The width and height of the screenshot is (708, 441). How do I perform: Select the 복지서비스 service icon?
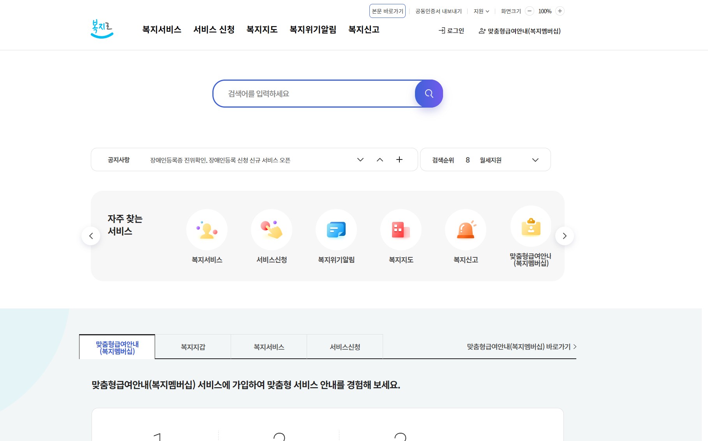click(x=207, y=230)
